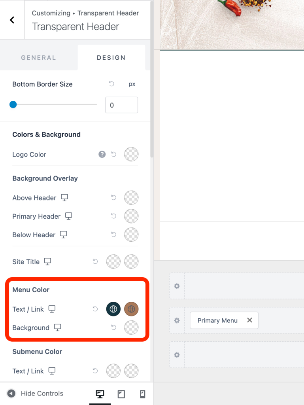Open the dark Menu Text / Link color swatch
Viewport: 304px width, 405px height.
pos(113,309)
